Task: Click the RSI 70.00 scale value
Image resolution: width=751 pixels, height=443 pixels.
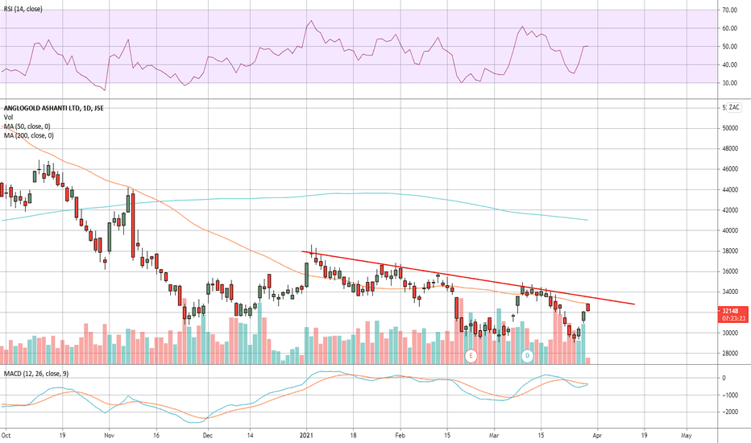Action: 729,10
